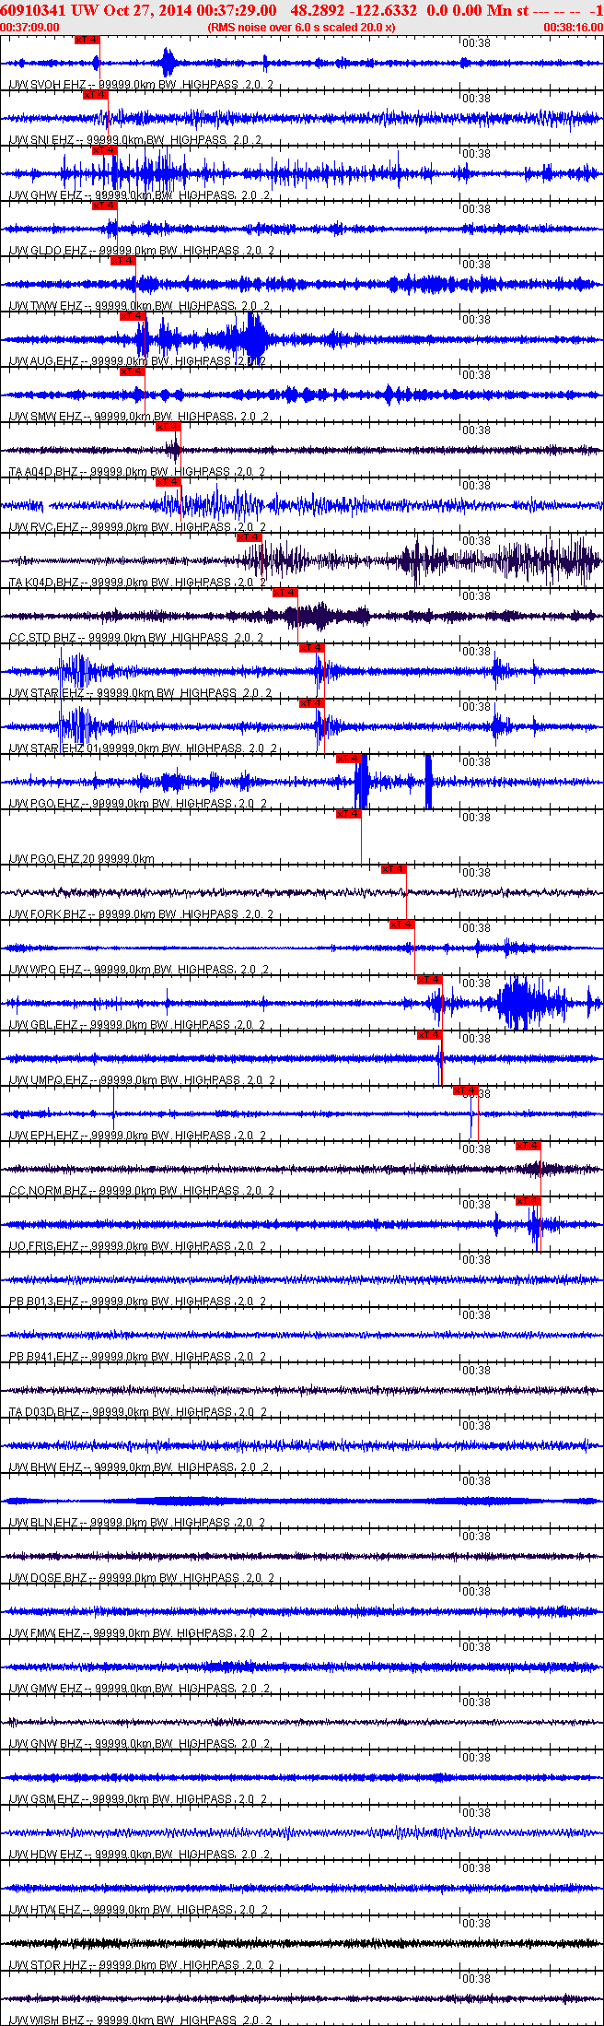Screen dimensions: 604x2026
Task: Click the UW RVC EHZ station label
Action: click(136, 527)
